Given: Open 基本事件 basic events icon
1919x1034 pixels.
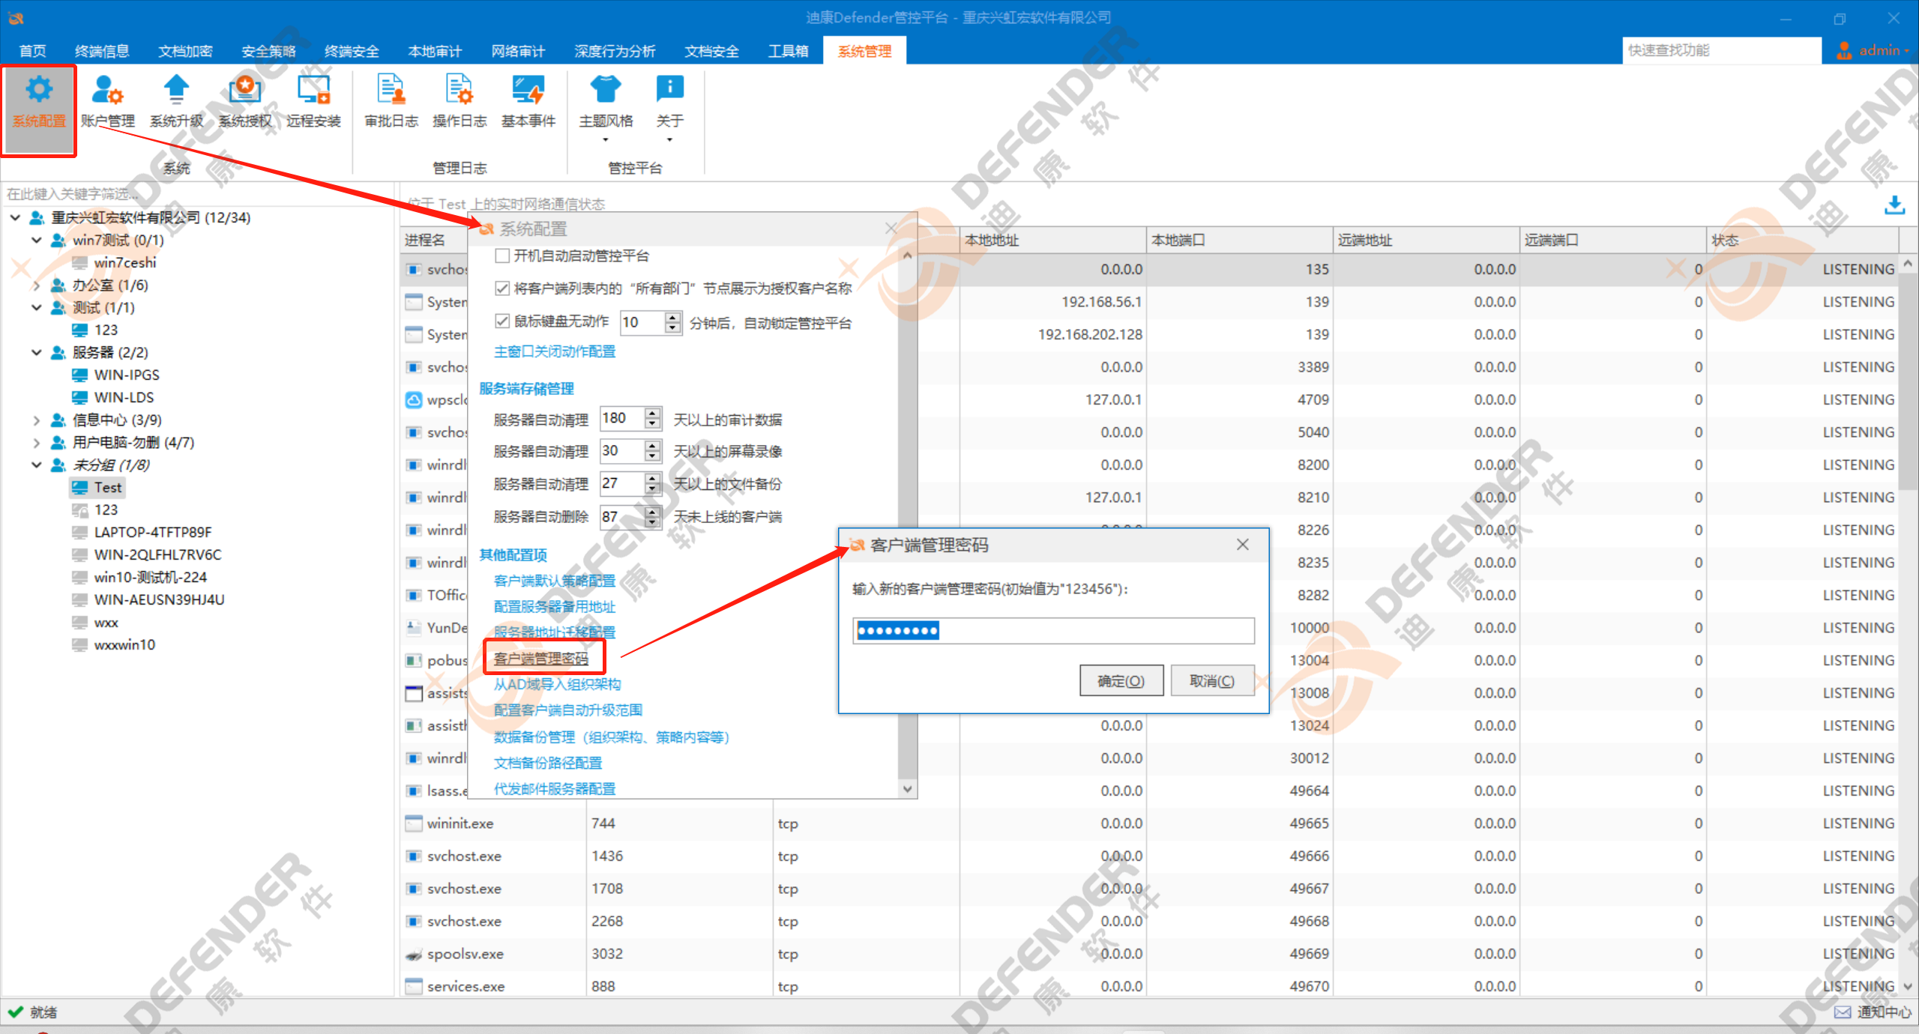Looking at the screenshot, I should click(x=528, y=90).
